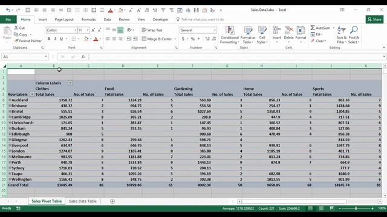
Task: Apply the fill color bucket icon
Action: [86, 39]
